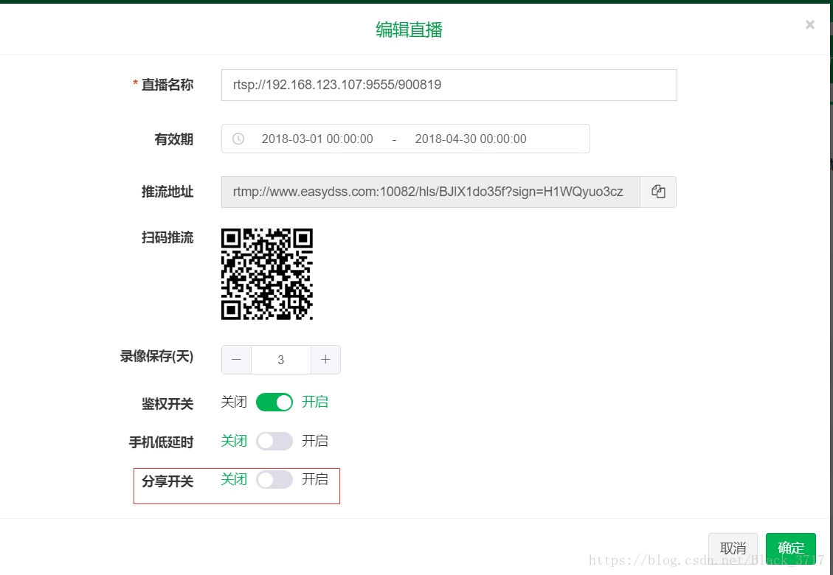This screenshot has width=833, height=575.
Task: Click the 推流地址 rtmp URL field
Action: tap(431, 192)
